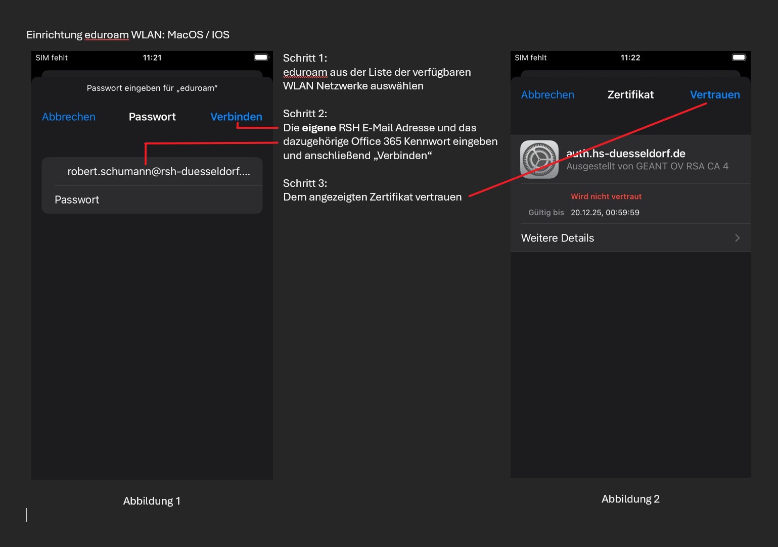Click the "Schritt 3:" heading text
The image size is (778, 547).
[305, 183]
